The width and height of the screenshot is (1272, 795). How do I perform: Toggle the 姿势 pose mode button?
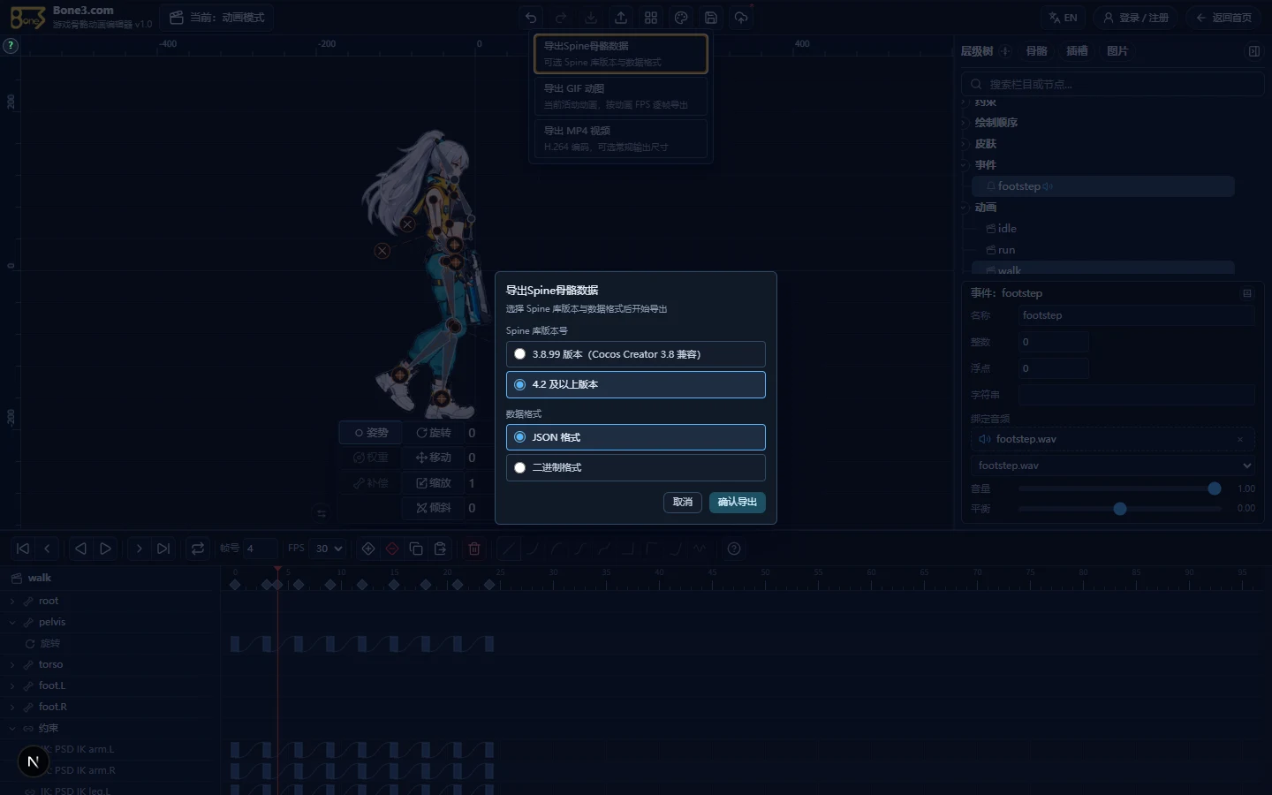click(371, 433)
